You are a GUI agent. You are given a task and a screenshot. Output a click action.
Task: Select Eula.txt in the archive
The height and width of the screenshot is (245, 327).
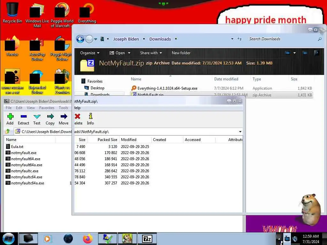point(15,147)
